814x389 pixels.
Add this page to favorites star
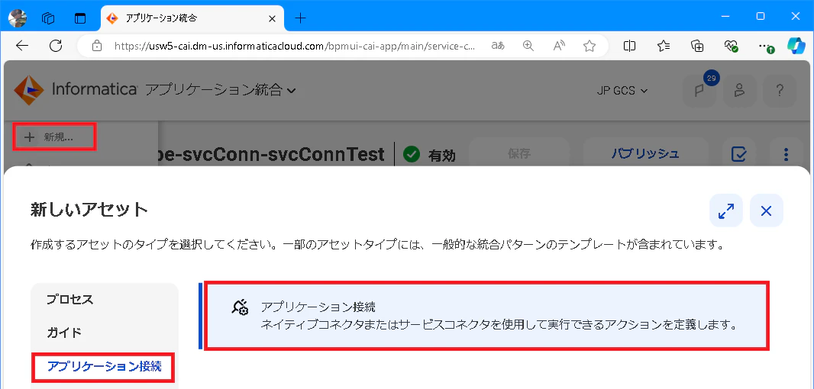click(x=590, y=46)
